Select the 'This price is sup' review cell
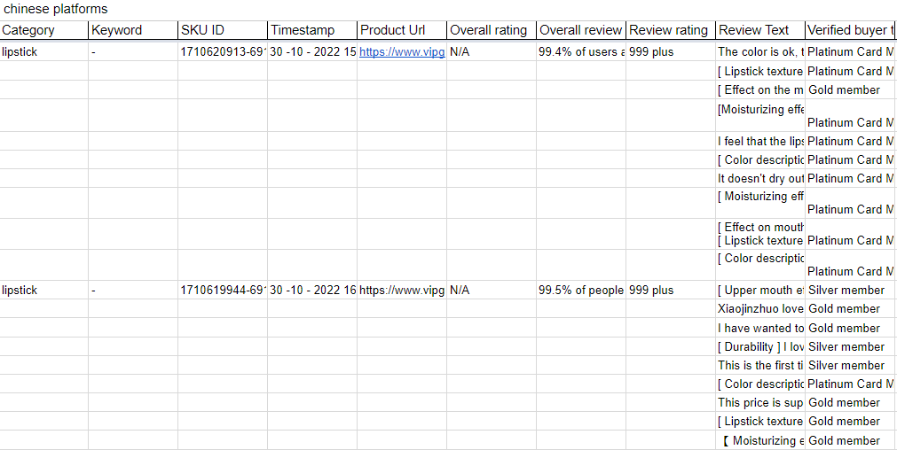 coord(760,402)
